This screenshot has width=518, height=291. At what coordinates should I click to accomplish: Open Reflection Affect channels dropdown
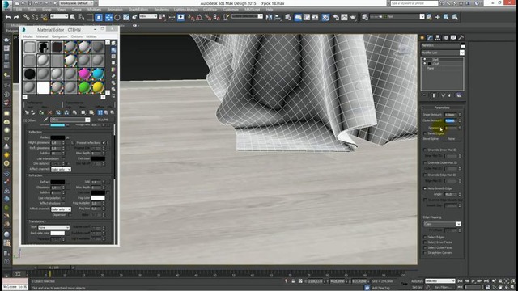point(61,169)
